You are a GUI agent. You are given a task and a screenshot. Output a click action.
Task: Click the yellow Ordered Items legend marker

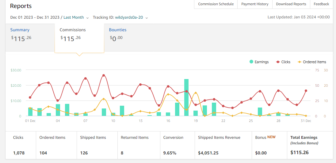[x=300, y=62]
